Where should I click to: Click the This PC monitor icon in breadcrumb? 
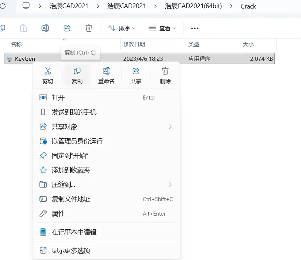tap(26, 6)
